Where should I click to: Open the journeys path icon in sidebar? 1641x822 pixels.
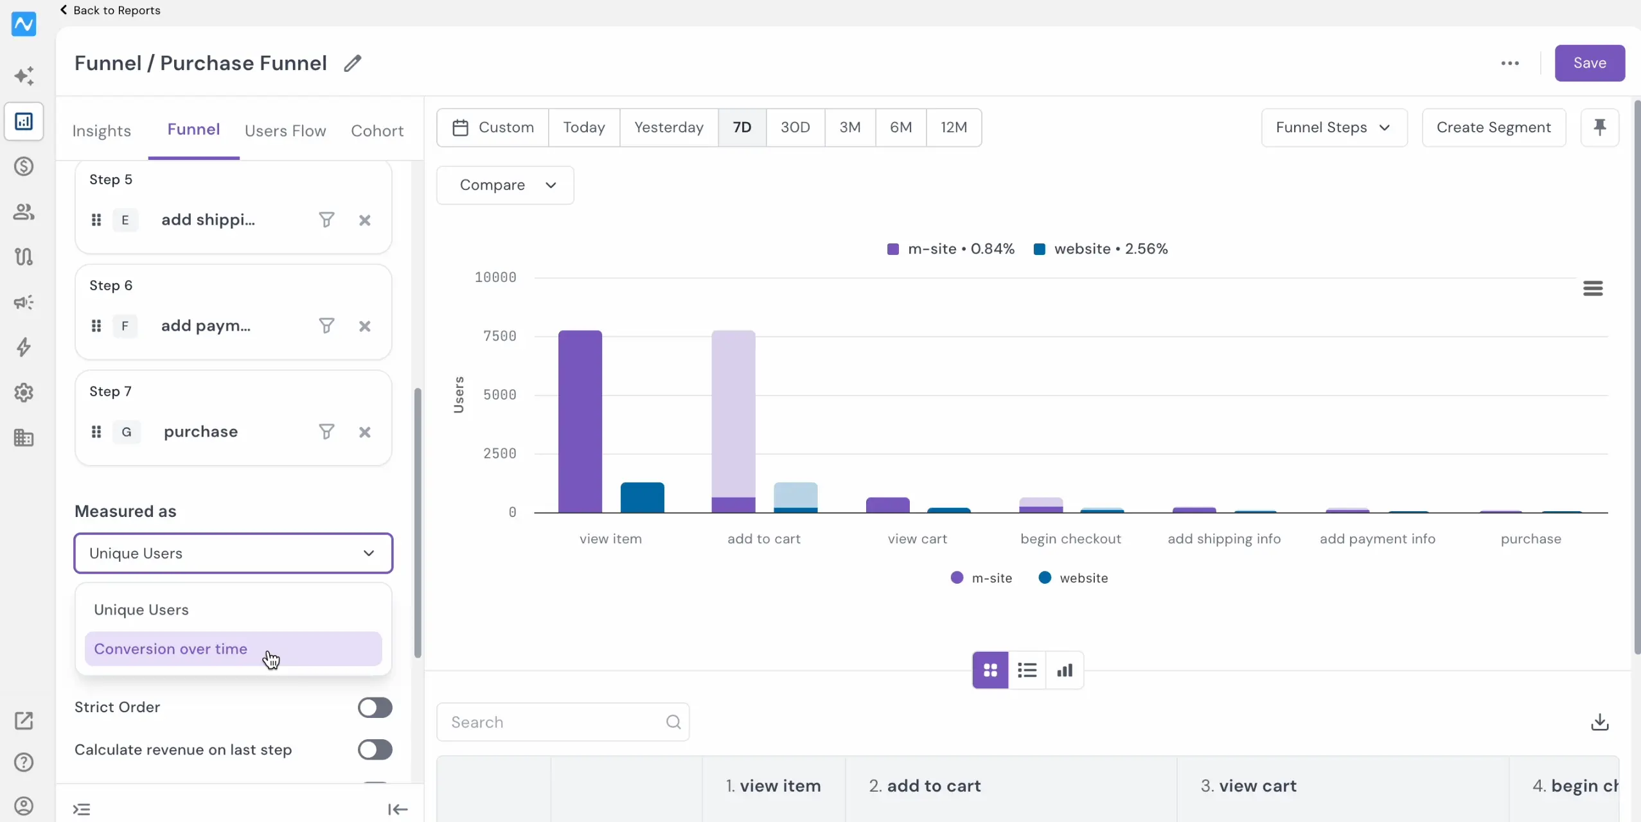(24, 257)
